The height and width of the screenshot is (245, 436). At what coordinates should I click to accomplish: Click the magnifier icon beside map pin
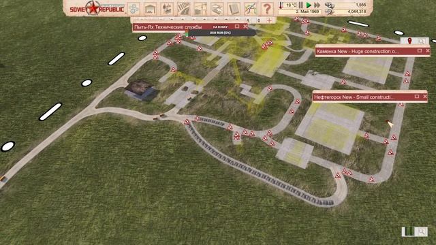[422, 41]
